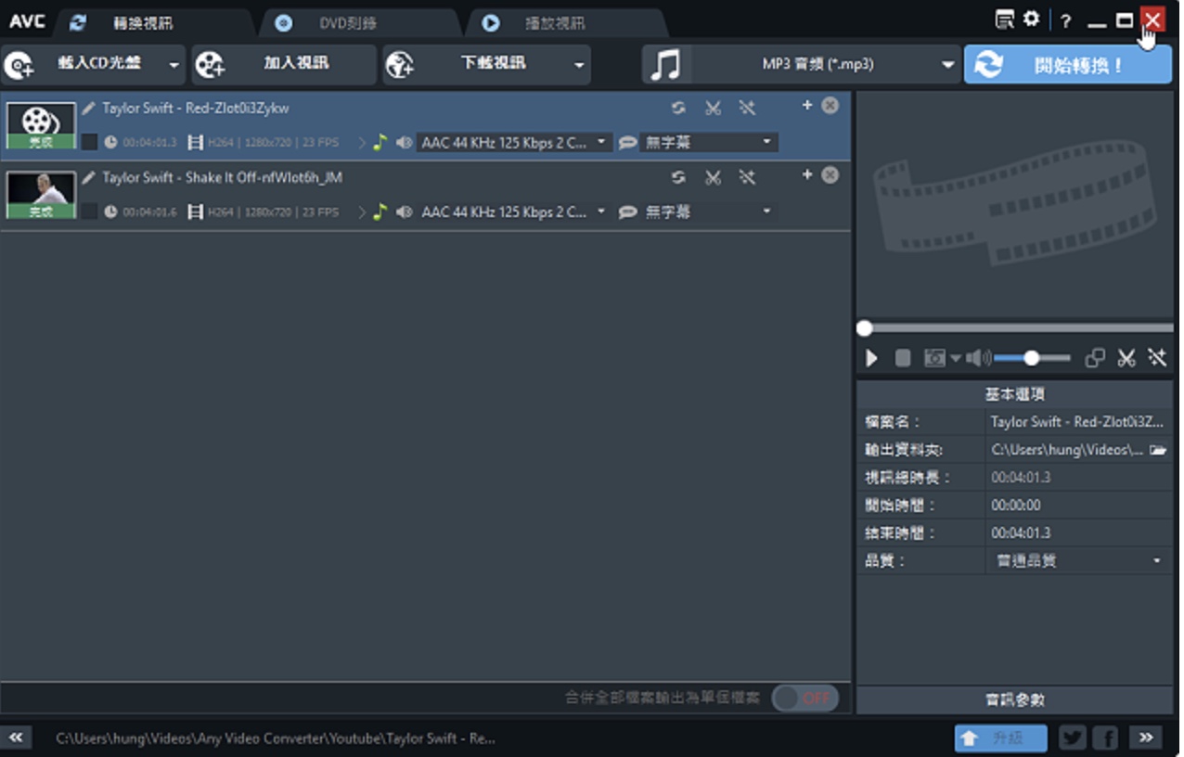
Task: Rename Shake It Off with pencil icon
Action: (88, 177)
